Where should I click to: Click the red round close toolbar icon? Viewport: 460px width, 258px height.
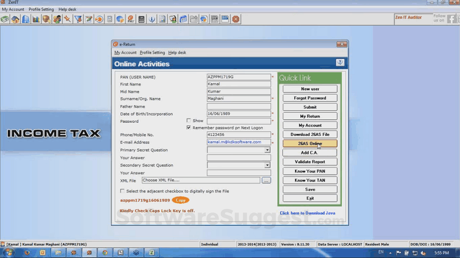point(236,19)
